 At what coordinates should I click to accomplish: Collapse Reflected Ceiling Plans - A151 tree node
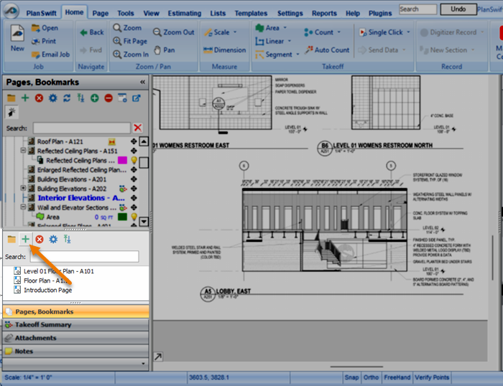click(x=23, y=150)
